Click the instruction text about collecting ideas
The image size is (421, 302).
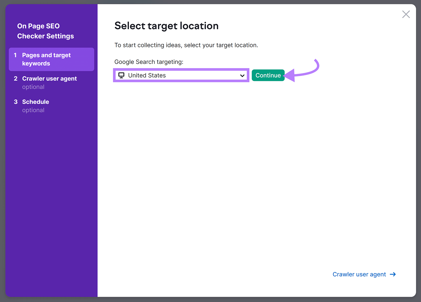(x=186, y=45)
